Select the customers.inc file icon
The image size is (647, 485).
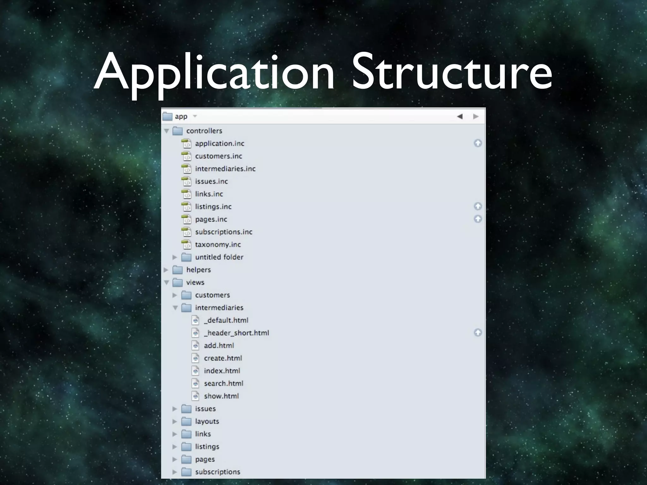coord(186,156)
